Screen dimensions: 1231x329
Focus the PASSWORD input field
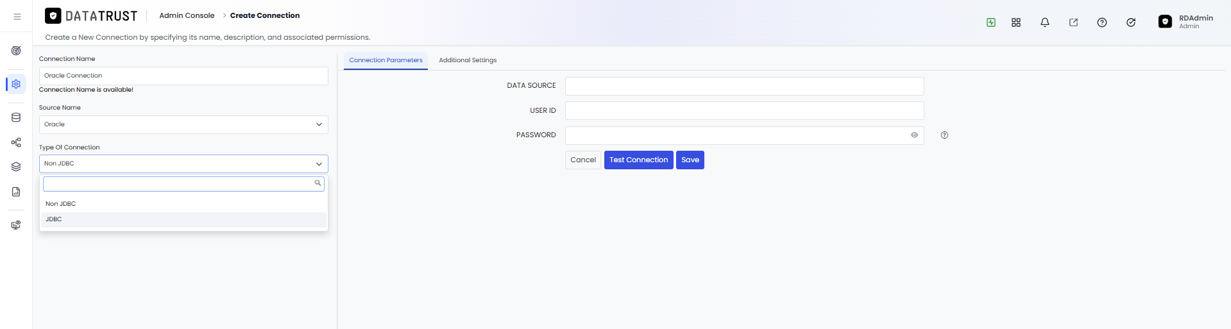[x=744, y=135]
